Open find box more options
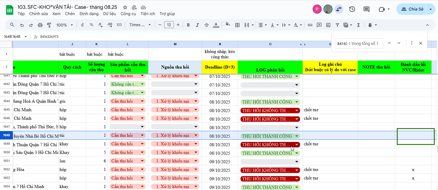Screen dimensions: 438x190 click(411, 43)
